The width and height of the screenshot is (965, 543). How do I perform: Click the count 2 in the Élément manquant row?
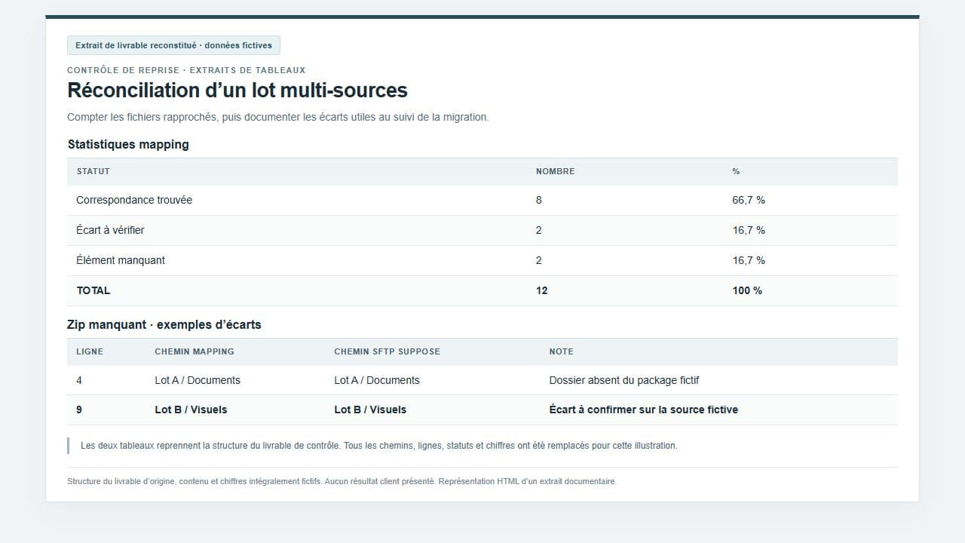point(539,260)
